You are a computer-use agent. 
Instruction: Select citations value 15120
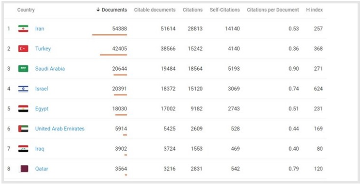click(195, 89)
